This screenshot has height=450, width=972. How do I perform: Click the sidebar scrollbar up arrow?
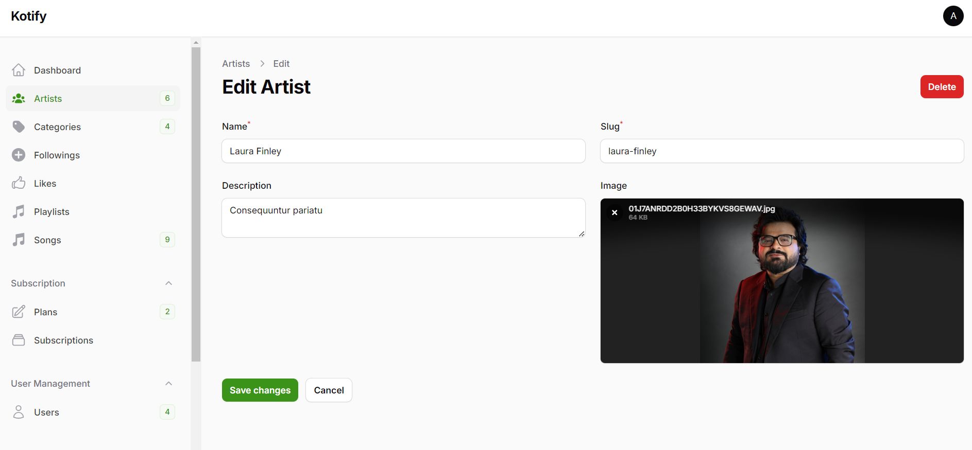tap(196, 42)
